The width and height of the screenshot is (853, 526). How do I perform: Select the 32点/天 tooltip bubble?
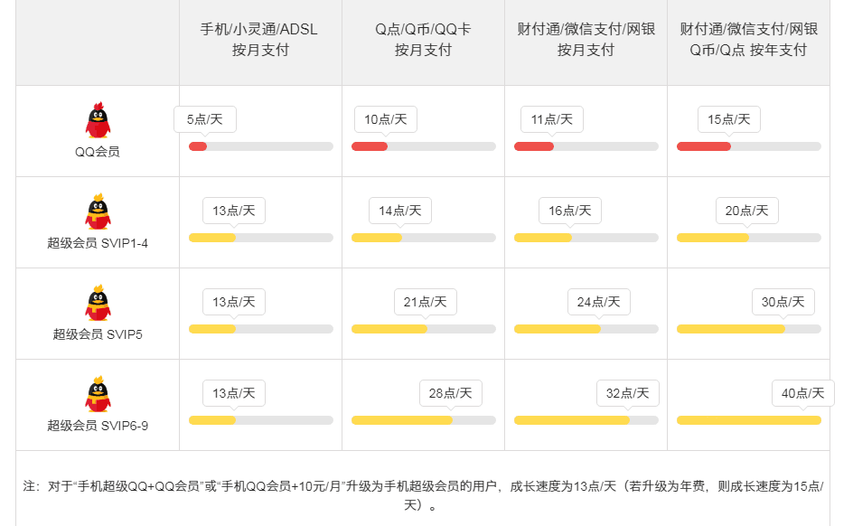pos(628,393)
